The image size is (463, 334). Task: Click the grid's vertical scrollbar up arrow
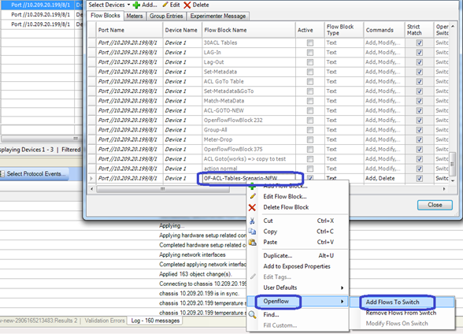click(452, 26)
